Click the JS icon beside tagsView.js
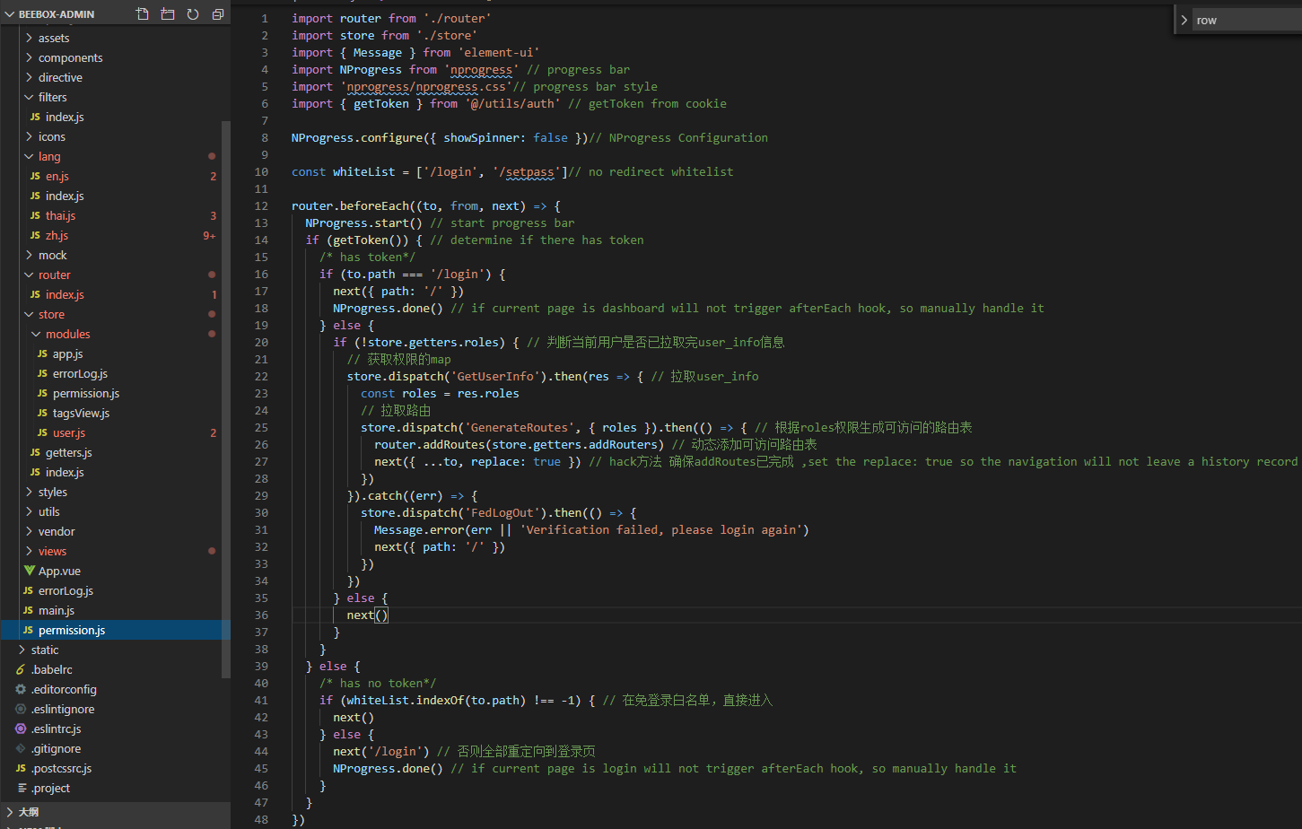The height and width of the screenshot is (829, 1302). click(x=42, y=413)
